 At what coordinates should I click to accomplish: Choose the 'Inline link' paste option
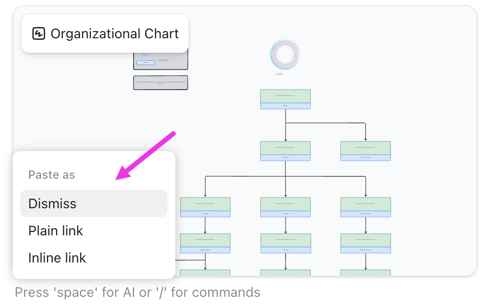click(57, 258)
